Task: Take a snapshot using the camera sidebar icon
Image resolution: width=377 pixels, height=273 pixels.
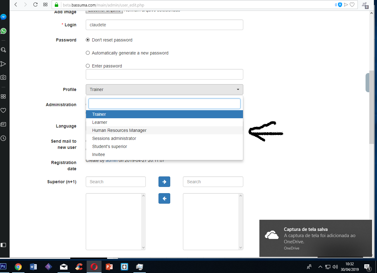Action: (3, 77)
